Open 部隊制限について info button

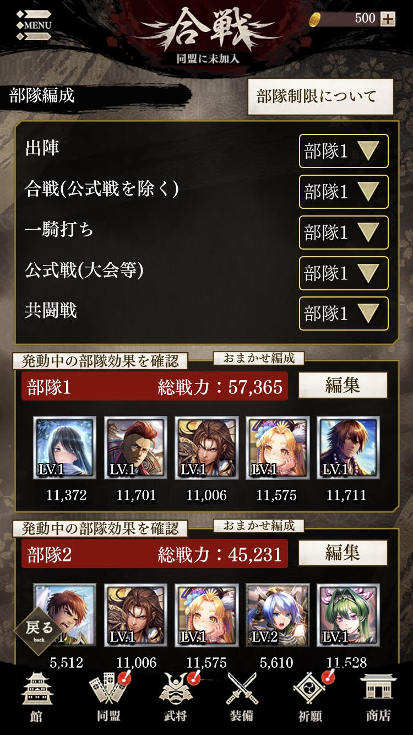[x=320, y=97]
